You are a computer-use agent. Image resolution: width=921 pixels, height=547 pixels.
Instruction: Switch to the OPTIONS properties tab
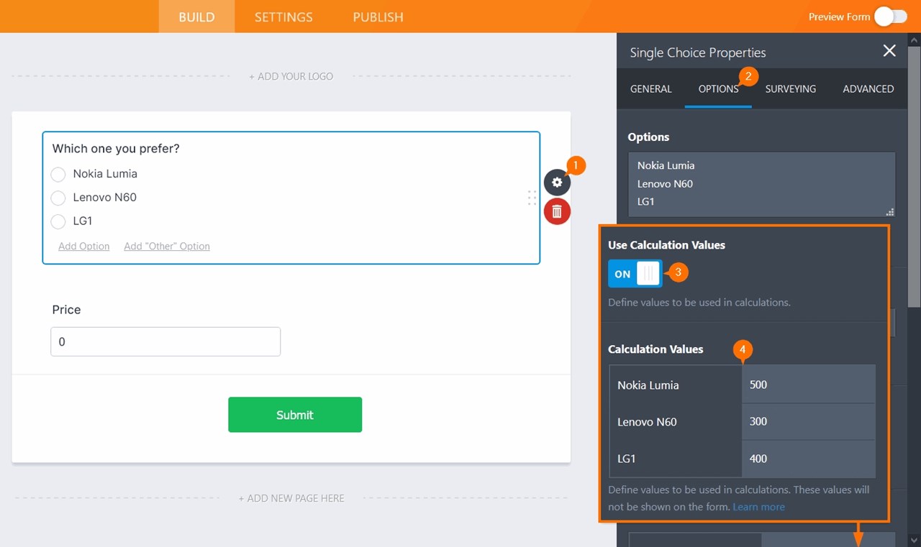click(718, 89)
